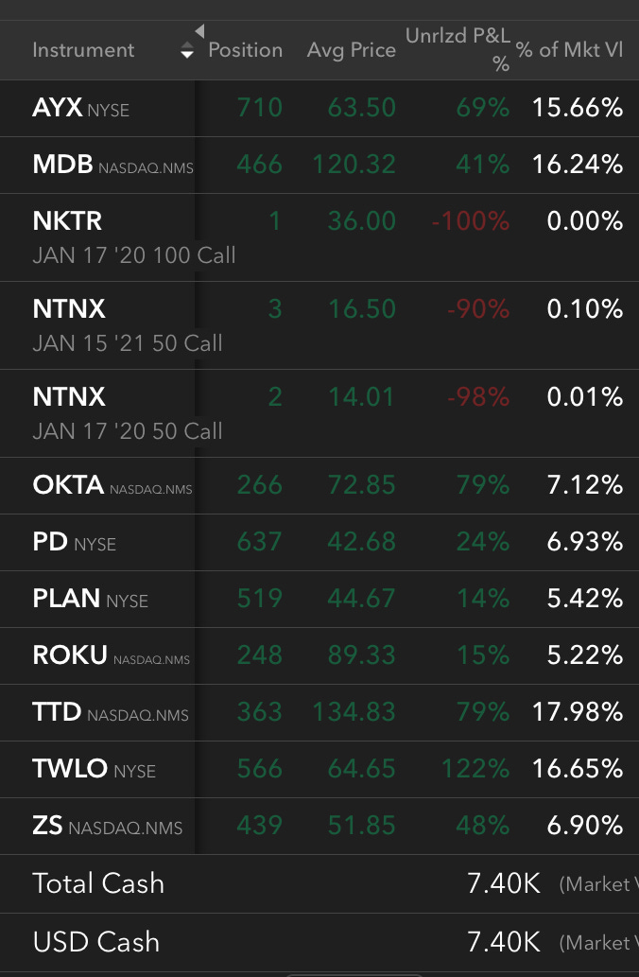Select the NKTR JAN 17 '20 100 Call
Viewport: 639px width, 977px height.
319,237
